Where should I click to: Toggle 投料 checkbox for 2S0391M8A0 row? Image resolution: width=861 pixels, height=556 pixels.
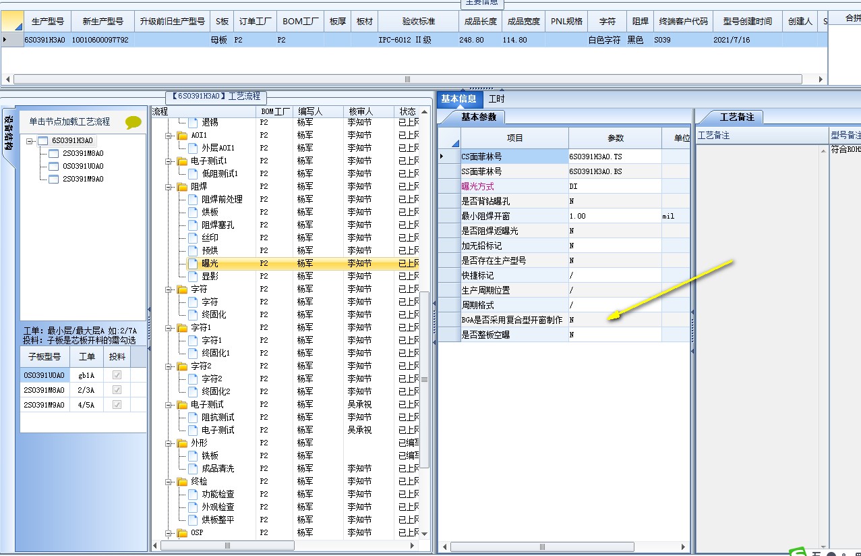117,390
